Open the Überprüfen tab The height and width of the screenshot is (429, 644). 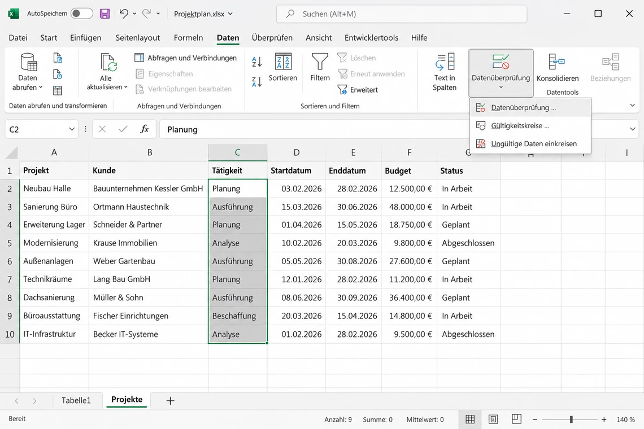pos(272,38)
